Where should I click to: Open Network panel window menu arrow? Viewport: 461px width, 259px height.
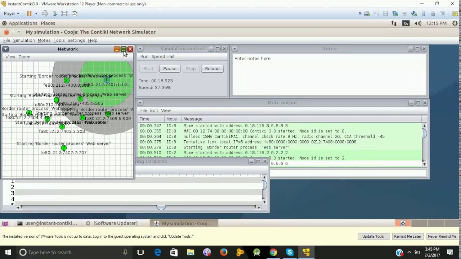(x=5, y=49)
